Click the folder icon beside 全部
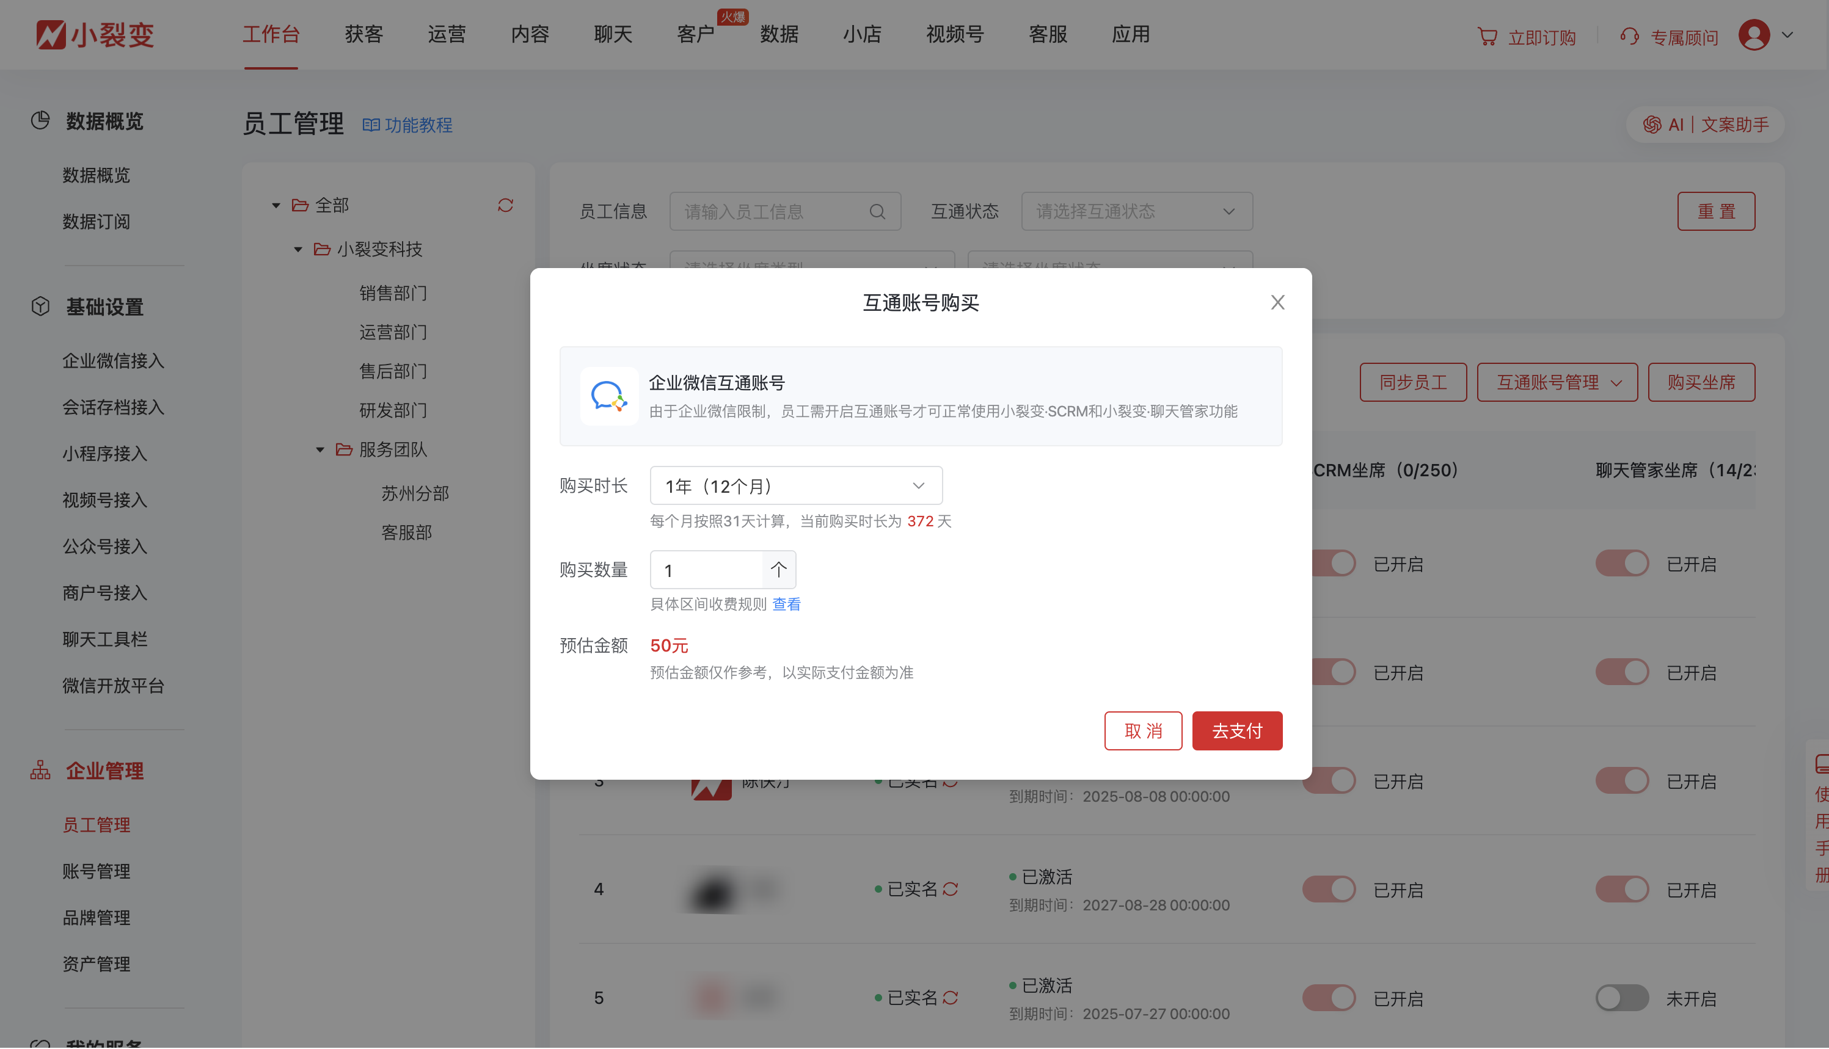 [300, 205]
